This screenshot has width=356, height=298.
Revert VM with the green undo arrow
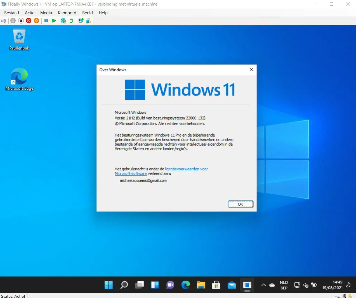[71, 21]
